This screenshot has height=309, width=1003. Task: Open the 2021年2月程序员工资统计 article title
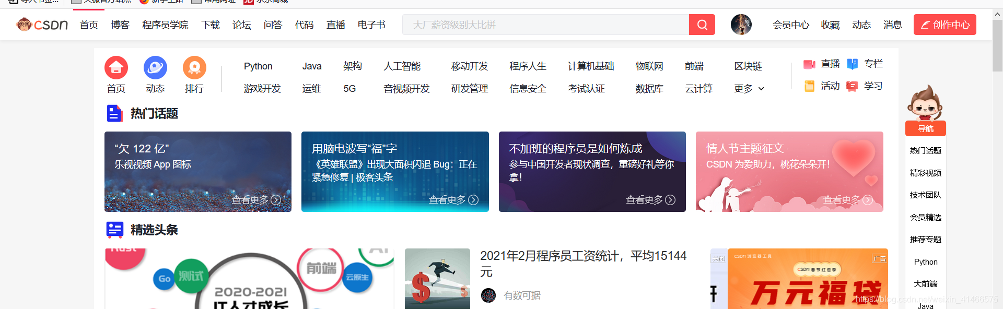(584, 264)
